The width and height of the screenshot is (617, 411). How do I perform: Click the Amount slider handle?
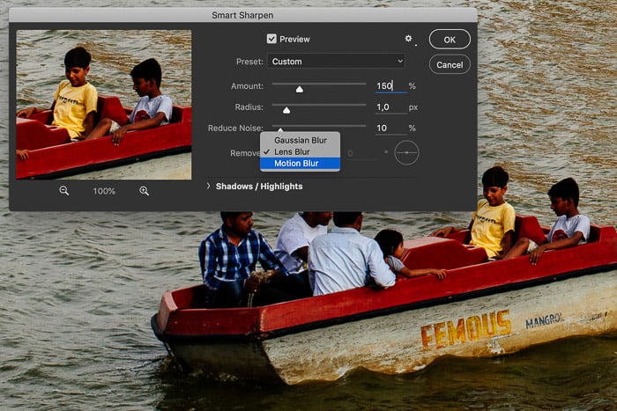tap(300, 89)
